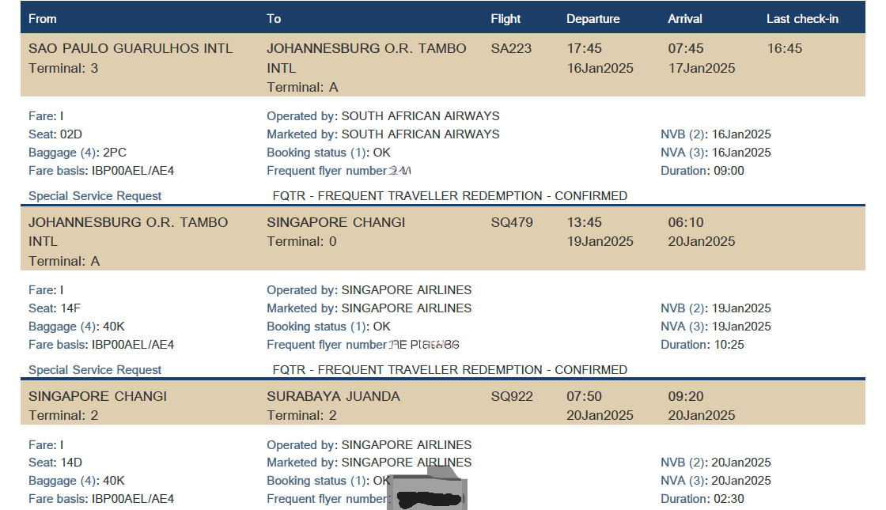Image resolution: width=886 pixels, height=510 pixels.
Task: Click the "Arrival" column header
Action: pos(685,19)
